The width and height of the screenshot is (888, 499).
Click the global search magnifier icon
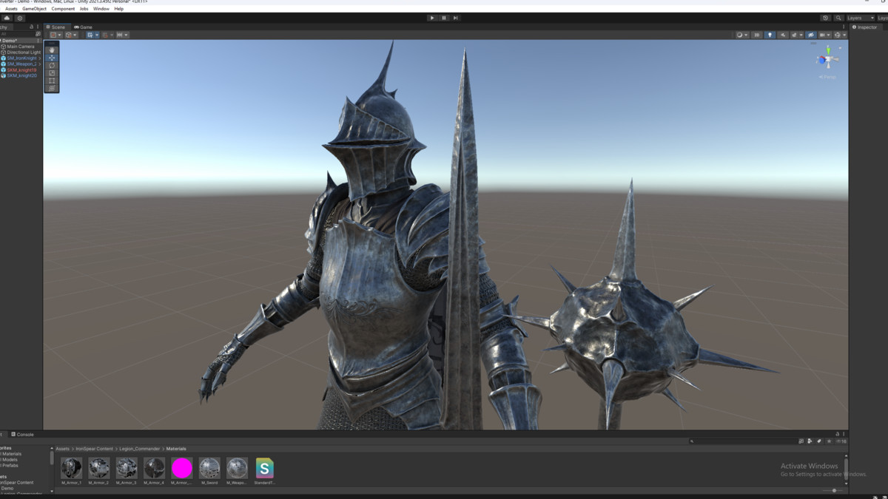coord(838,18)
